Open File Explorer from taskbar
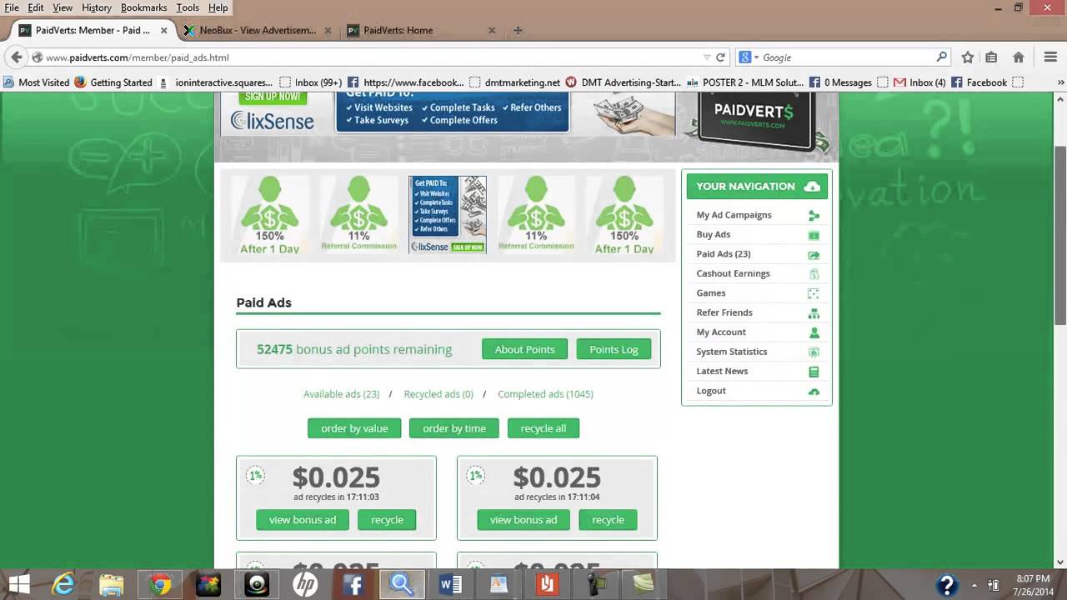 pyautogui.click(x=112, y=584)
